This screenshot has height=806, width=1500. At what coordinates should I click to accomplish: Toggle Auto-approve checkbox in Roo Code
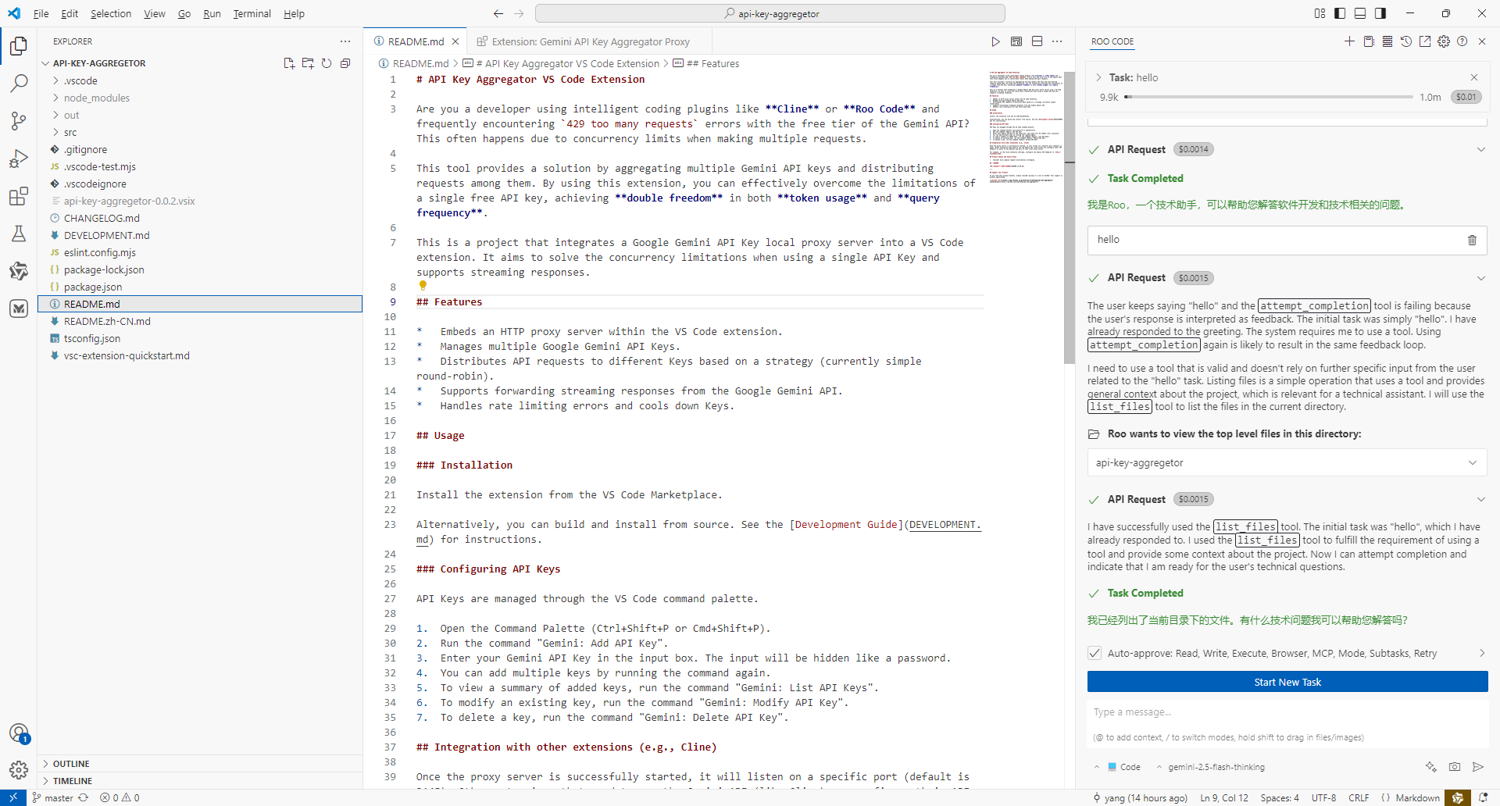1095,653
